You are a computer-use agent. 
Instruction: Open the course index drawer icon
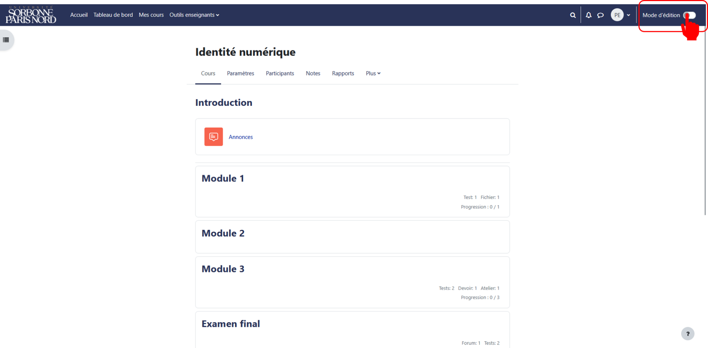tap(6, 40)
